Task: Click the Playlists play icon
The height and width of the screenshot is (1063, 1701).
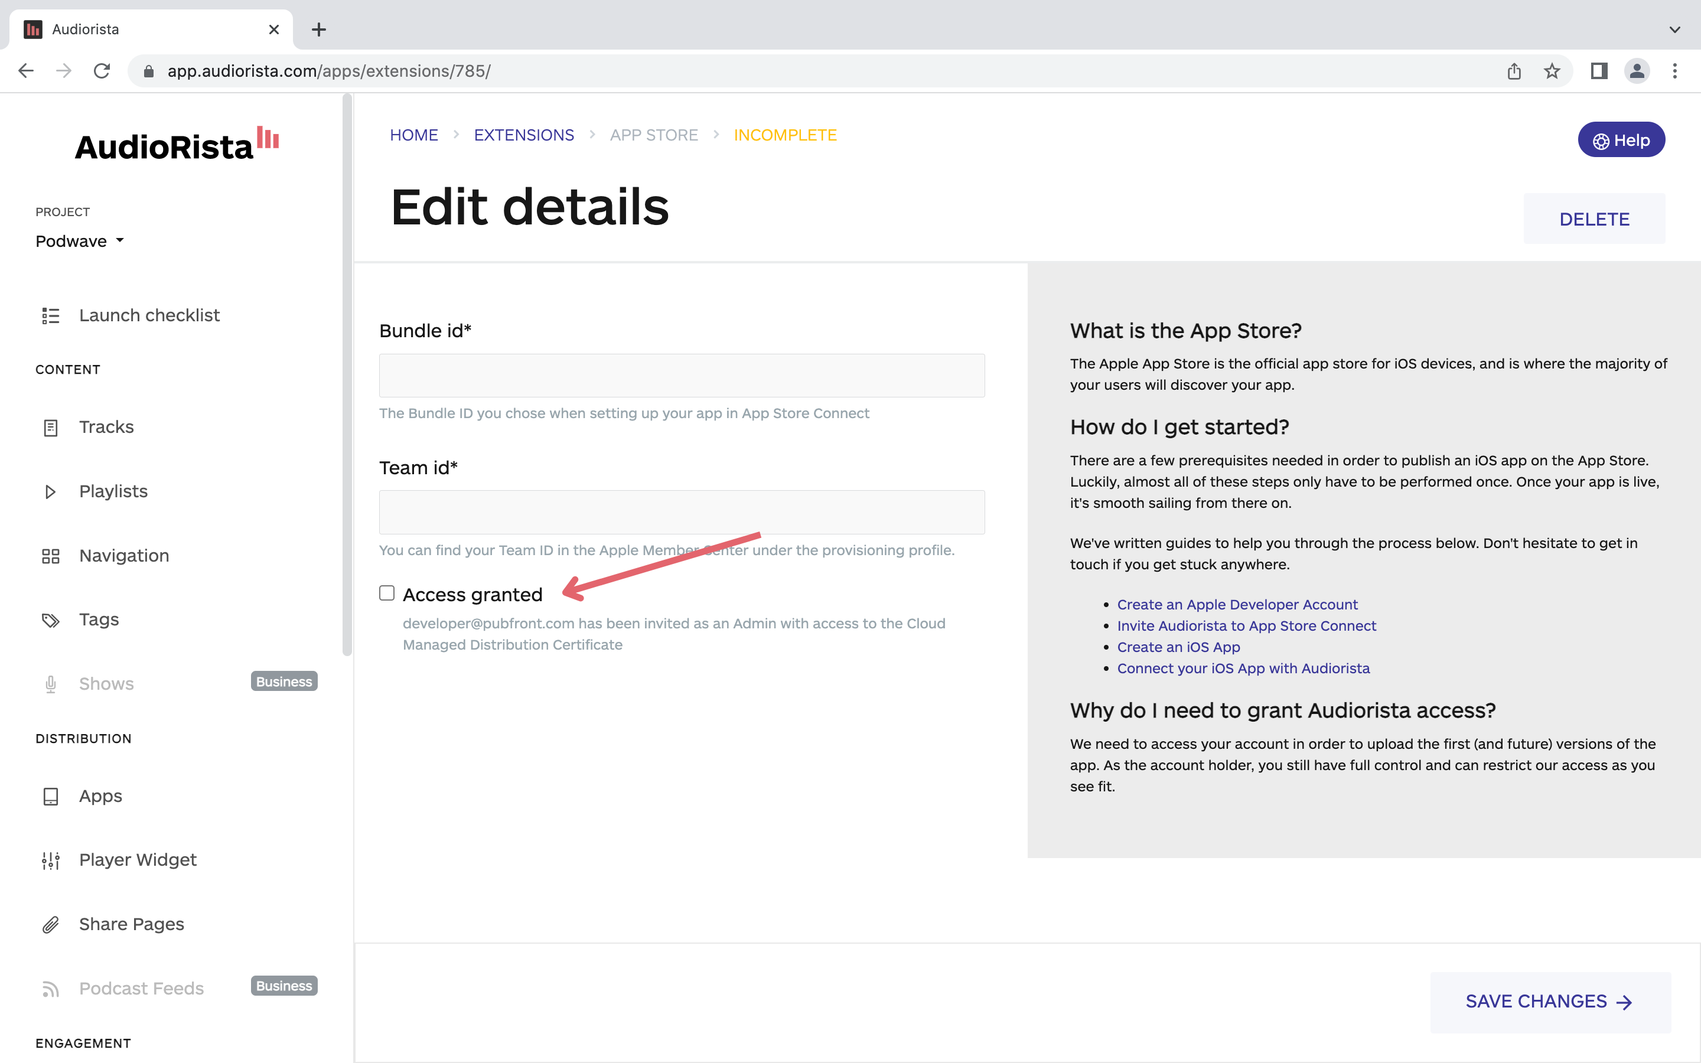Action: click(x=51, y=491)
